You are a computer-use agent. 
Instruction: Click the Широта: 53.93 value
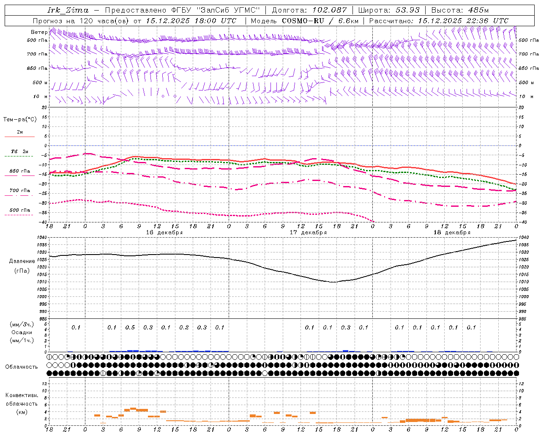click(x=389, y=10)
